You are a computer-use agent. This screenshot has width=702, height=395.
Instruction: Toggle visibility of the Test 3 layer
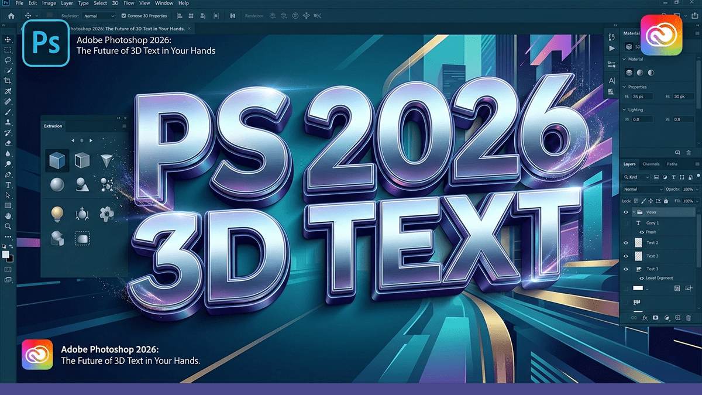(625, 269)
